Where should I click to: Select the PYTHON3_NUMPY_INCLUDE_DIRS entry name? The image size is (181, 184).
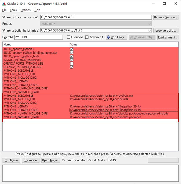point(26,114)
